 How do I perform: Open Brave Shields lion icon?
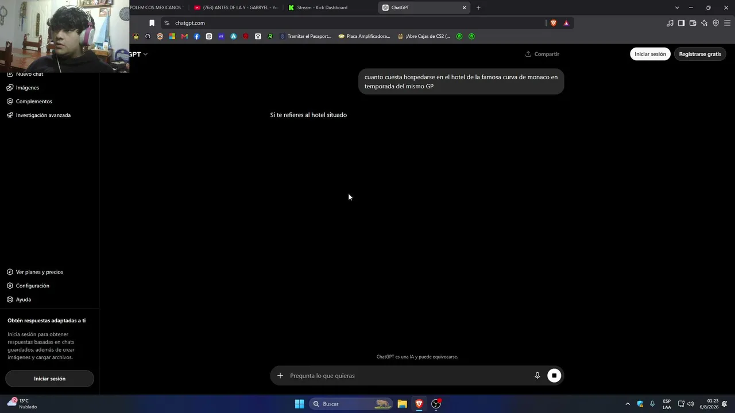click(554, 23)
